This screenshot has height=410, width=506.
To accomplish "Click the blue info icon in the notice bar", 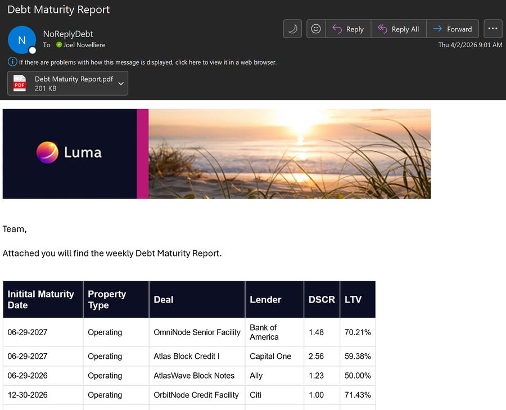I will pos(12,62).
